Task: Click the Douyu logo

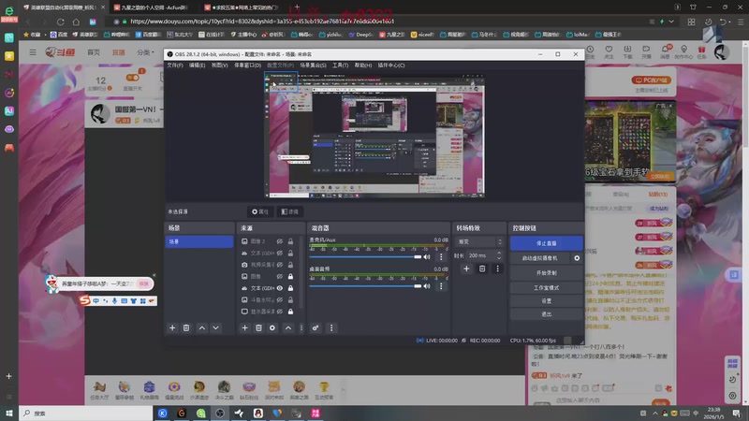Action: coord(60,52)
